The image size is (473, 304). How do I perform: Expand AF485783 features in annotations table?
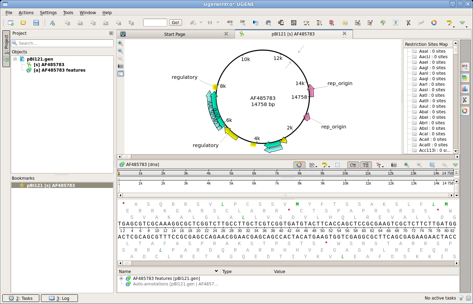[121, 278]
